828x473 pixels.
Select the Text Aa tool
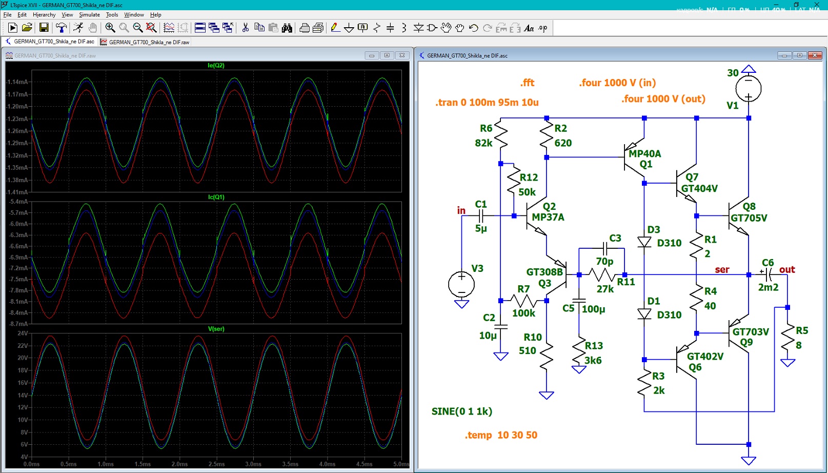click(x=529, y=28)
